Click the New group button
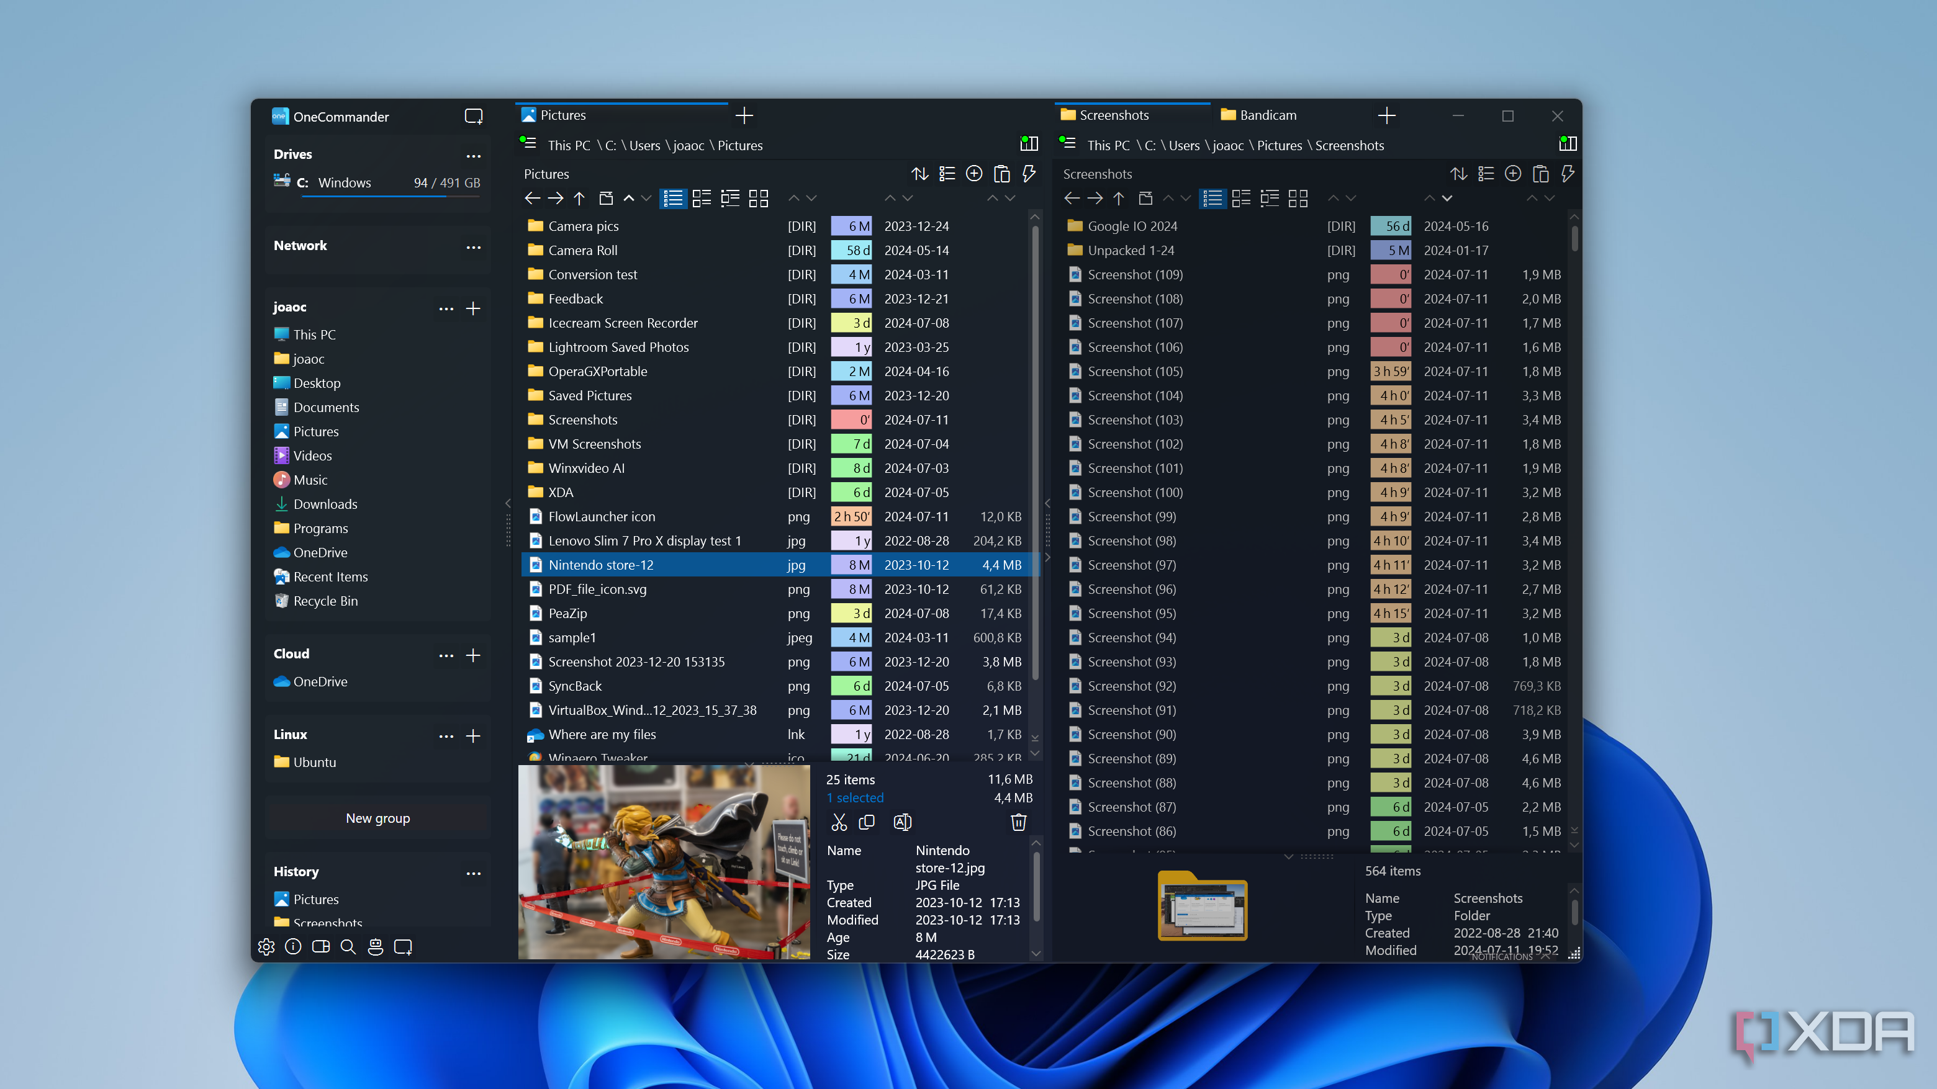1937x1089 pixels. coord(377,818)
